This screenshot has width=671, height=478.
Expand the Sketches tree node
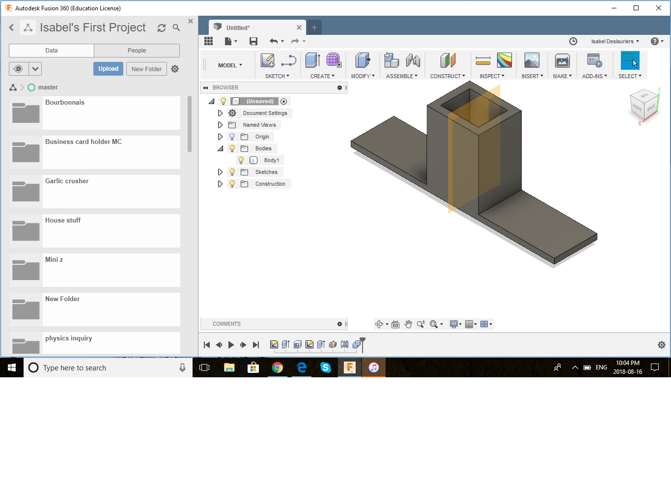[x=220, y=172]
